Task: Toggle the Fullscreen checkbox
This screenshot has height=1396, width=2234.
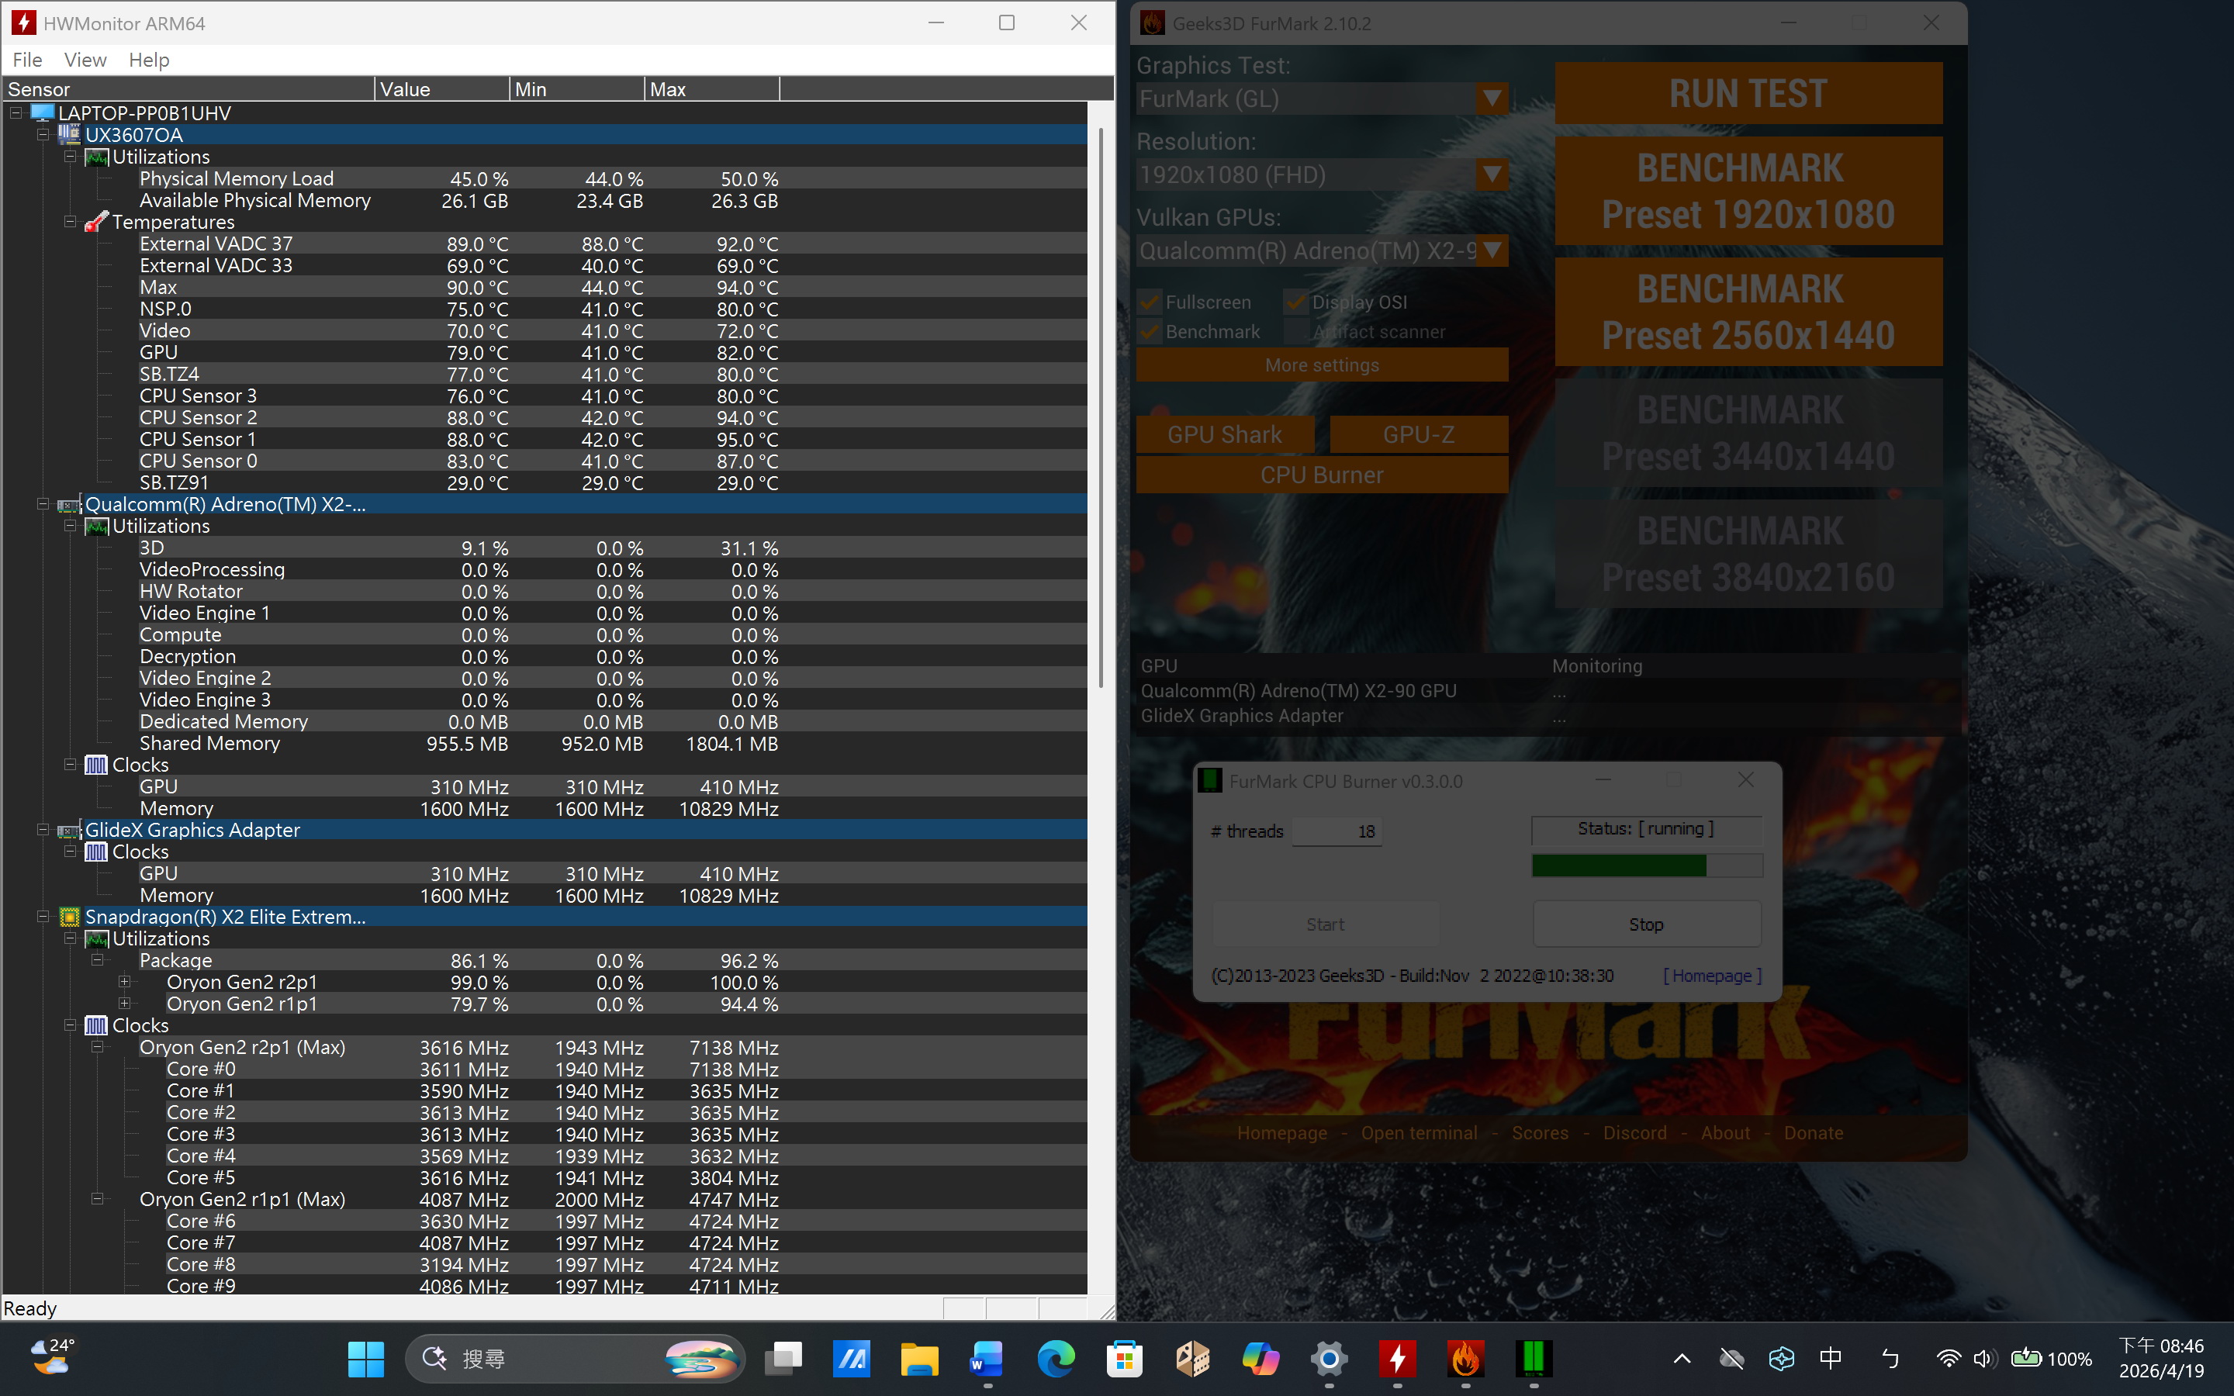Action: click(x=1150, y=302)
